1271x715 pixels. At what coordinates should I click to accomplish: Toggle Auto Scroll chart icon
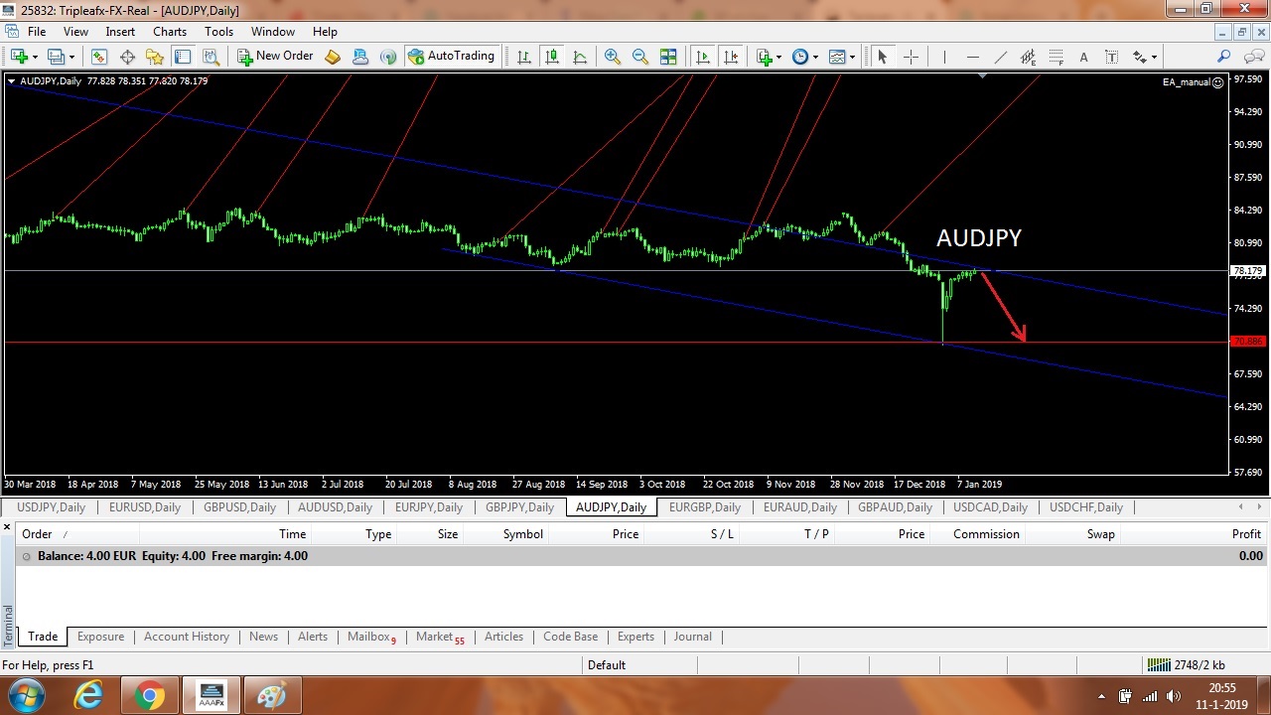(703, 57)
